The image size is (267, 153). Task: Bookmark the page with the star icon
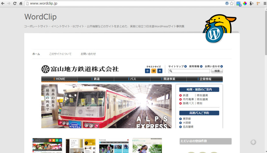232,3
